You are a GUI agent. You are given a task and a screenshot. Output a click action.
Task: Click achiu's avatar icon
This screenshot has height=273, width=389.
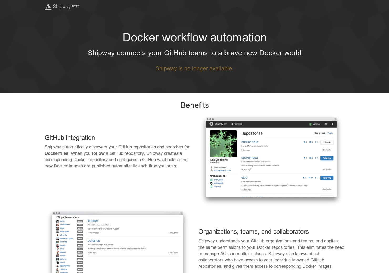(58, 221)
